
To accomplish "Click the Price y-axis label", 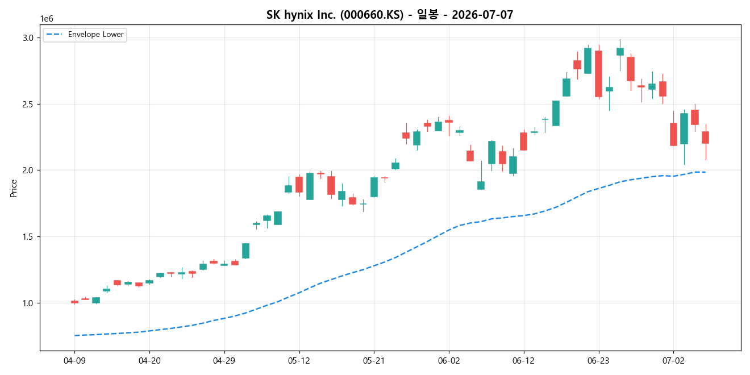I will pyautogui.click(x=14, y=188).
